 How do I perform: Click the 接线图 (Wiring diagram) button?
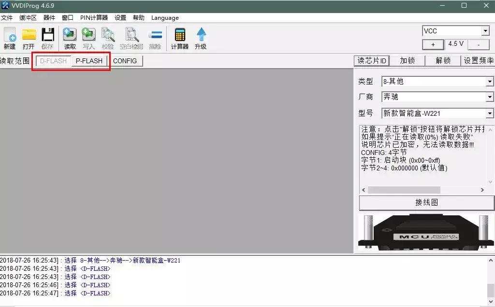pos(426,203)
